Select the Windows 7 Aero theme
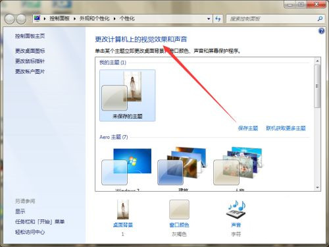The width and height of the screenshot is (329, 247). click(127, 169)
